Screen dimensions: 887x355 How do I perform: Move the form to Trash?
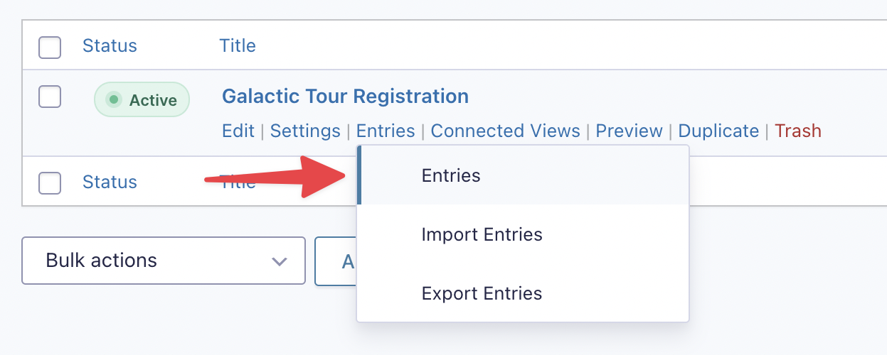pos(798,131)
